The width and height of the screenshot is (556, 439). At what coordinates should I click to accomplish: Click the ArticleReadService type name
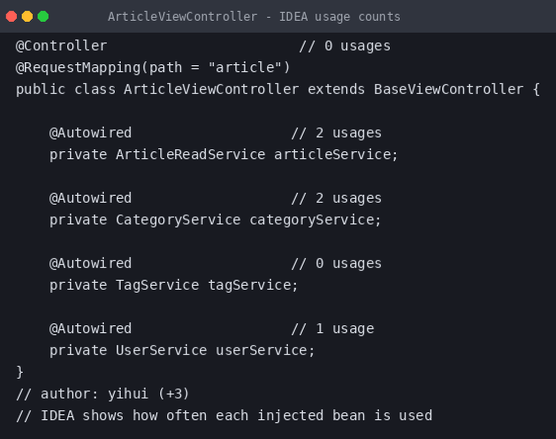[x=190, y=155]
